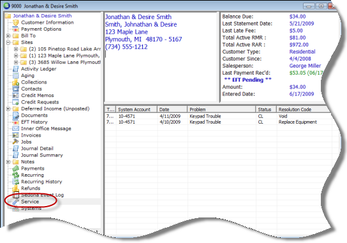The height and width of the screenshot is (243, 347).
Task: Sort by Date column header
Action: 172,109
